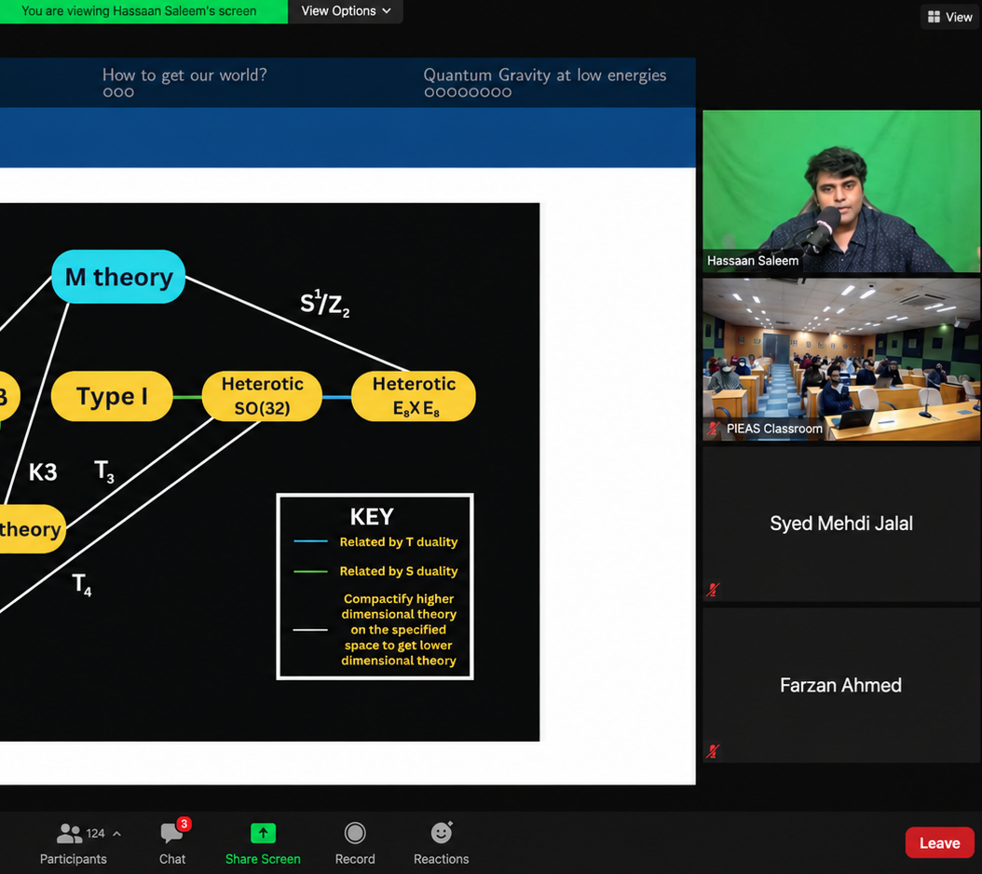Click Syed Mehdi Jalal's muted mic icon
Image resolution: width=982 pixels, height=874 pixels.
713,590
